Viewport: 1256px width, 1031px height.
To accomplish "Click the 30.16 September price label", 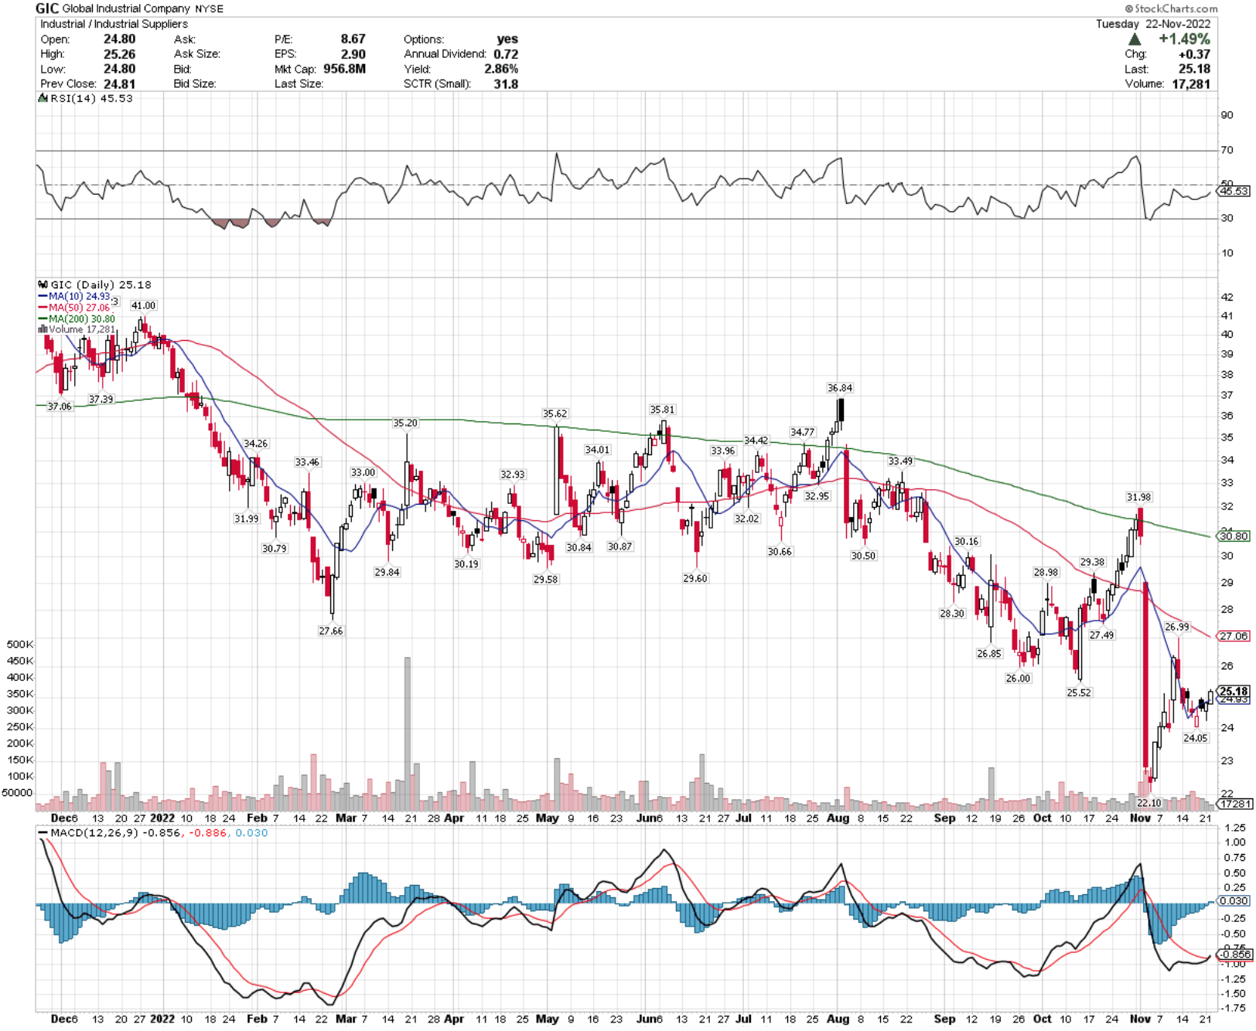I will coord(966,542).
